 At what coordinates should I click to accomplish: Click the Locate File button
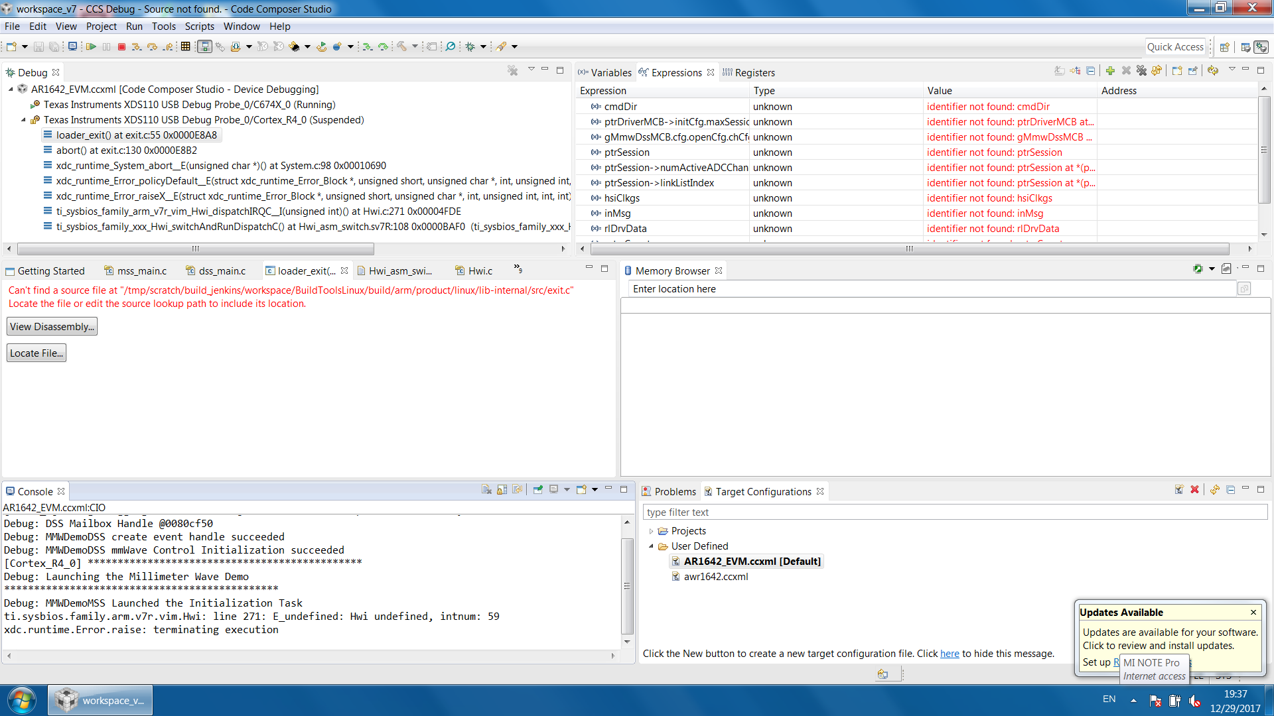tap(36, 353)
